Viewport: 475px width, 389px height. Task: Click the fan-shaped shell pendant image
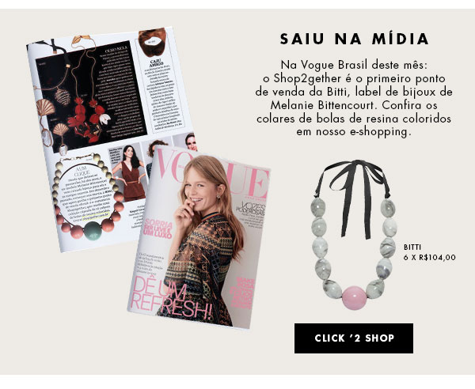[x=45, y=107]
